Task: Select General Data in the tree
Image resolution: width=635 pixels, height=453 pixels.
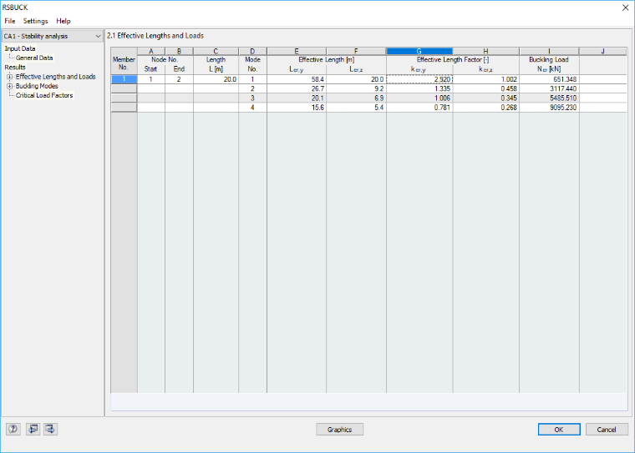Action: click(x=34, y=58)
